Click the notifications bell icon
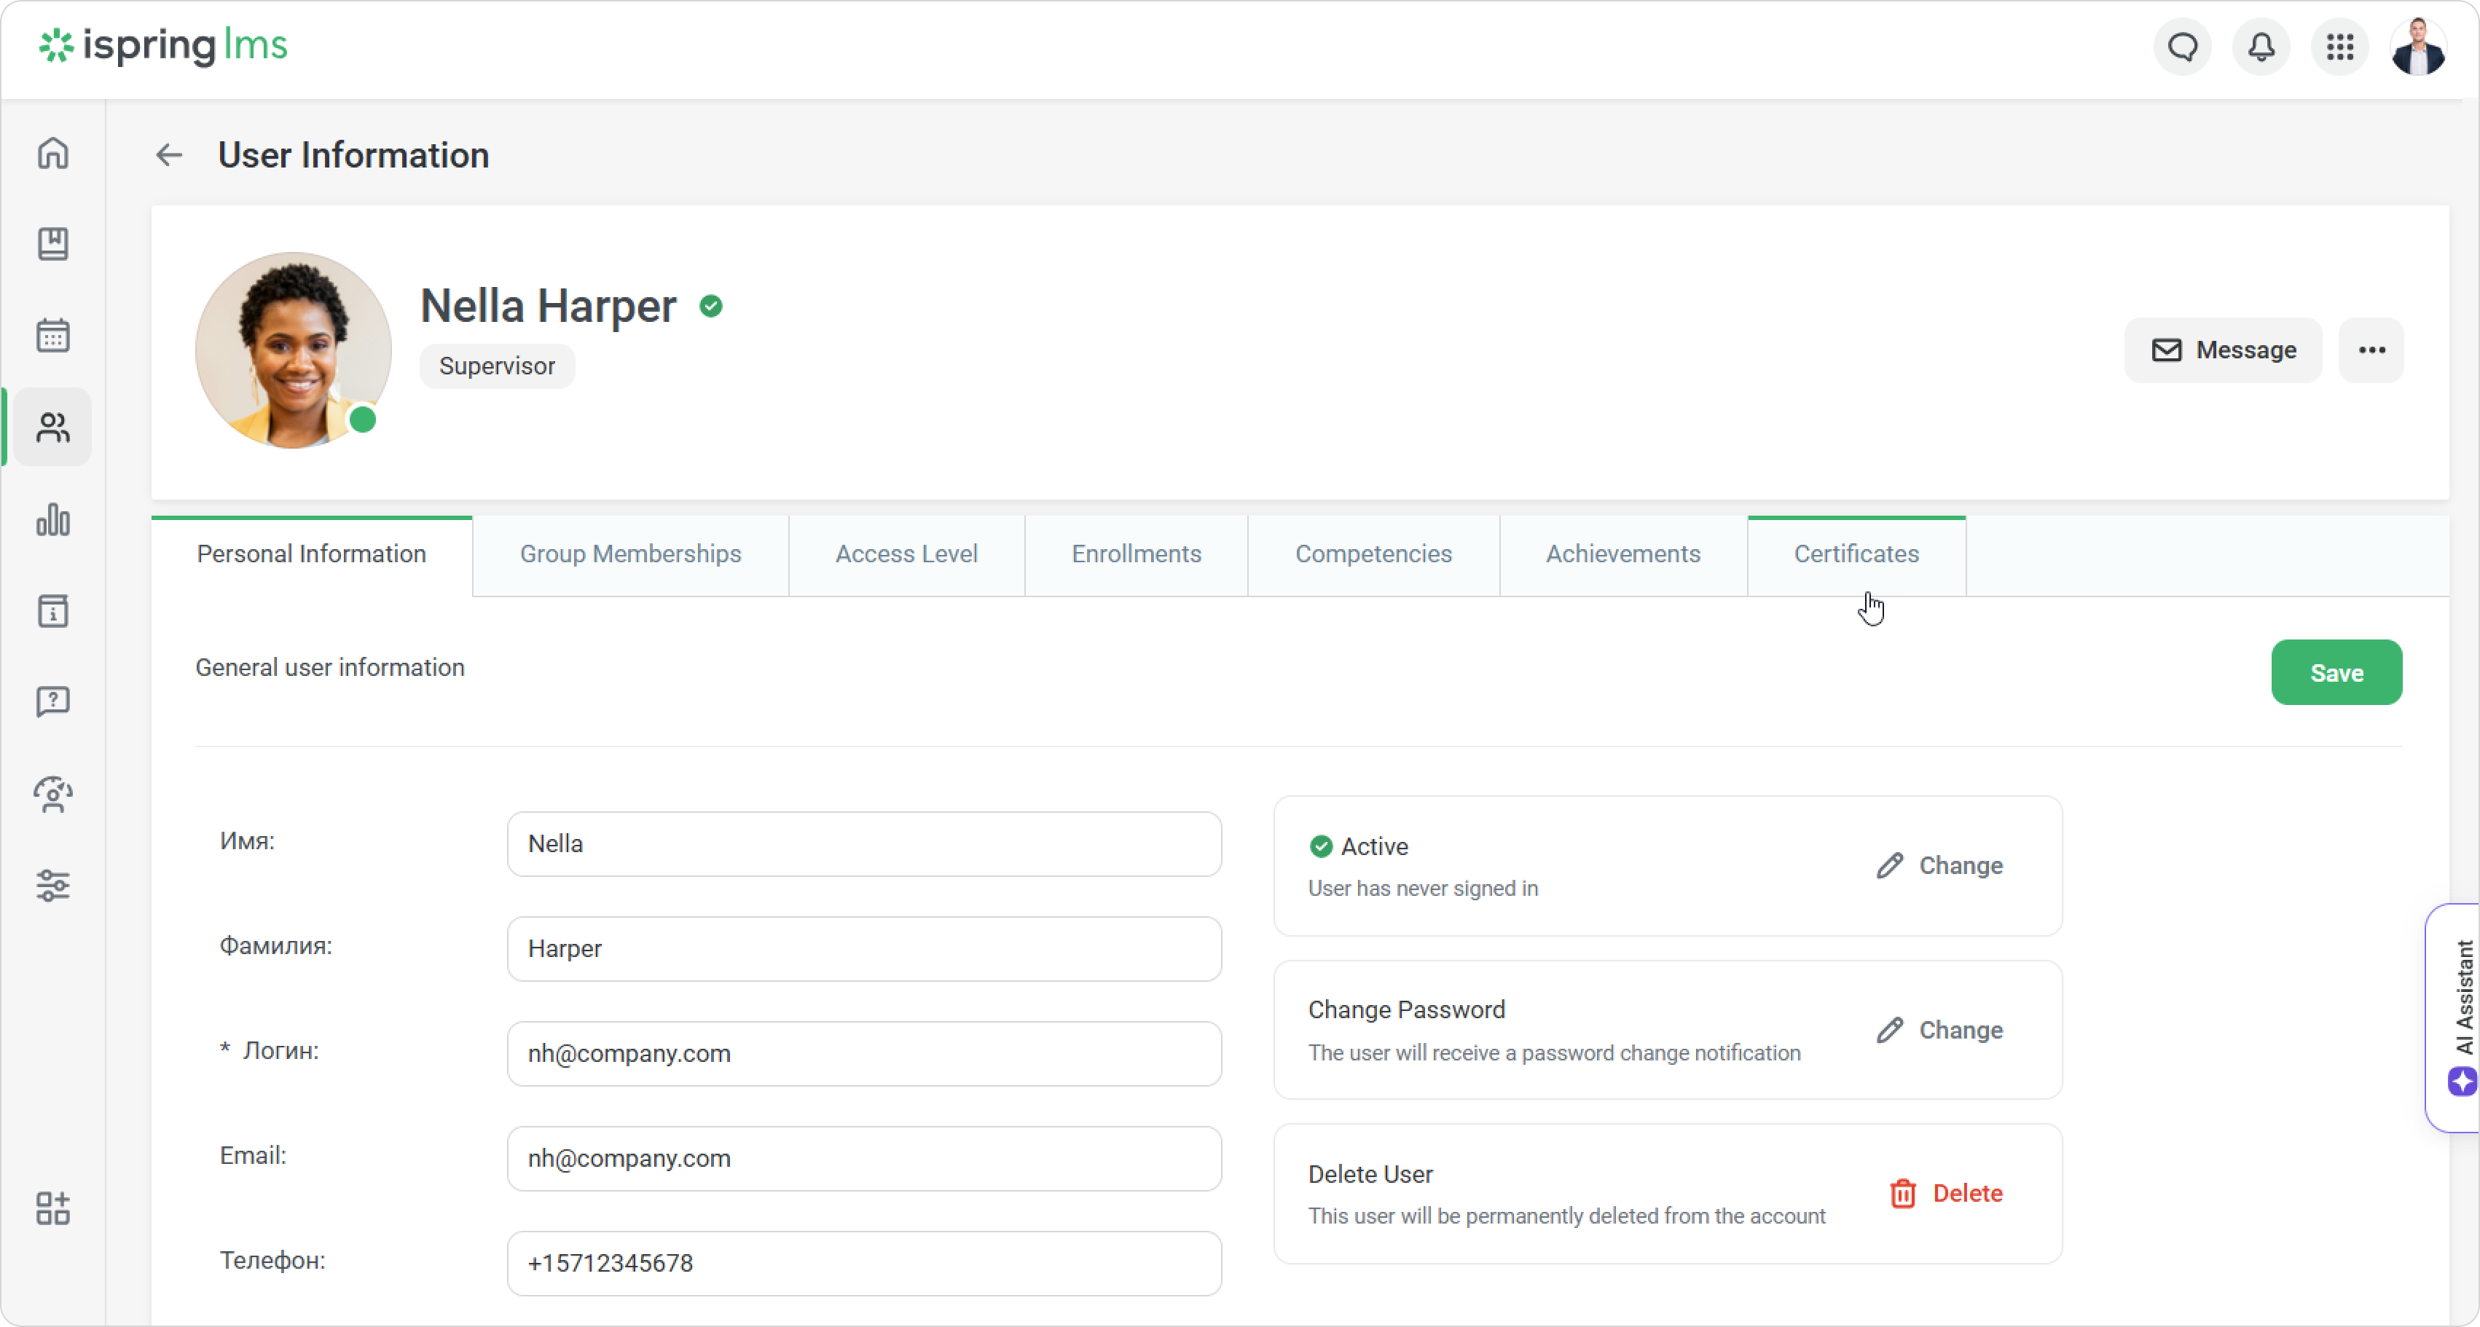Image resolution: width=2480 pixels, height=1327 pixels. click(x=2261, y=46)
